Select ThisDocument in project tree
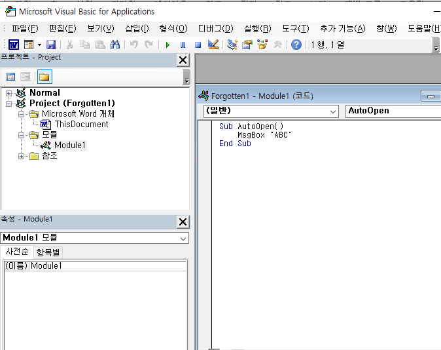The height and width of the screenshot is (350, 441). coord(81,125)
